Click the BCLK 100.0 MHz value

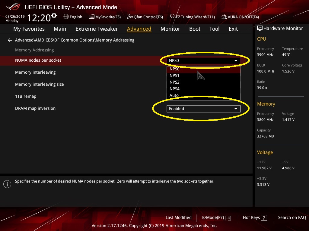point(266,71)
